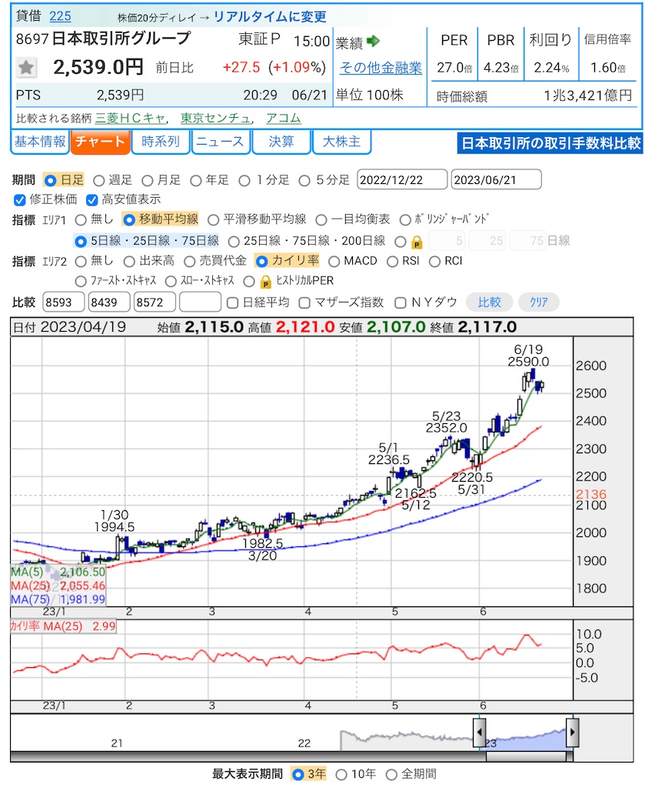Open the 時系列 tab
645x788 pixels.
coord(161,142)
